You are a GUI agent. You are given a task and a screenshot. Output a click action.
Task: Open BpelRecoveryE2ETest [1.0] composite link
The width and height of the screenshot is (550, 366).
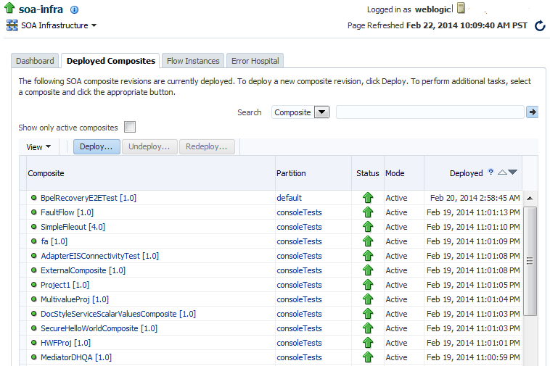[x=89, y=198]
